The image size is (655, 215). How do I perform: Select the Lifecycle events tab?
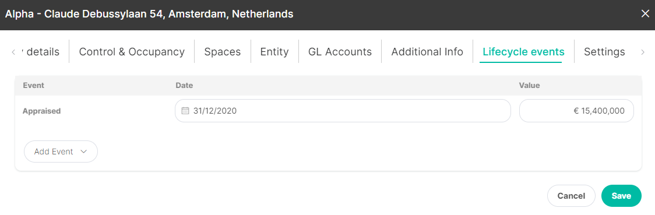(523, 52)
